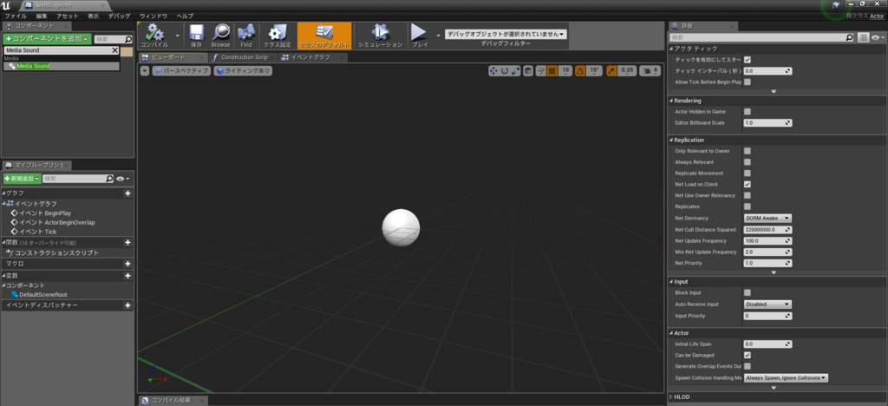Open Browse with the magnifier icon
Screen dimensions: 888x406
click(220, 36)
